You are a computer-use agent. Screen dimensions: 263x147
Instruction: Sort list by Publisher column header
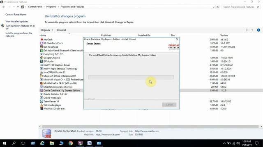(106, 36)
